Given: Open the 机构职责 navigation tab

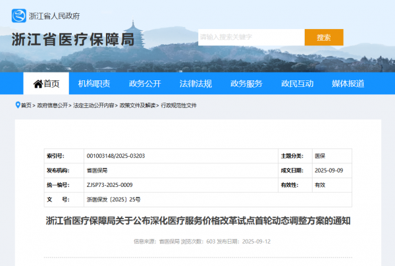Looking at the screenshot, I should [93, 84].
